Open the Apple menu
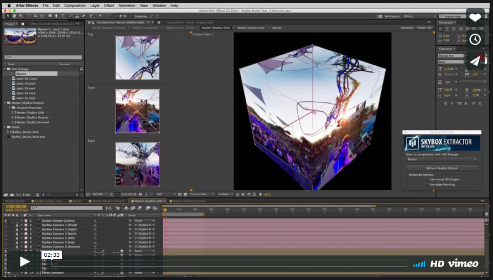493x280 pixels. click(x=9, y=6)
